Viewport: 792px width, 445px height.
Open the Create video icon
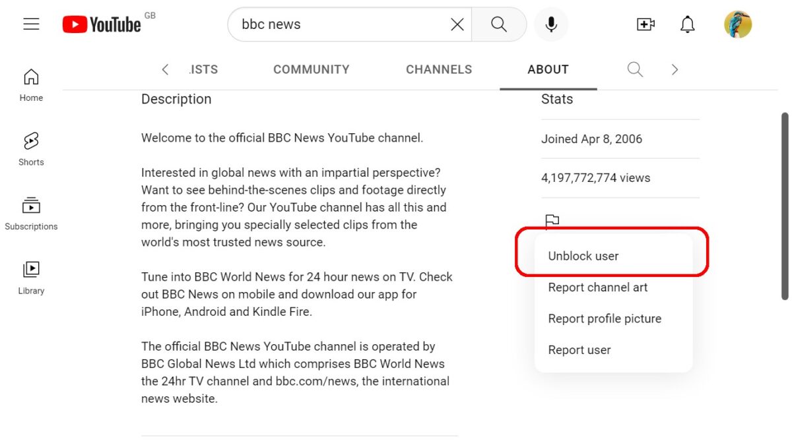point(645,24)
